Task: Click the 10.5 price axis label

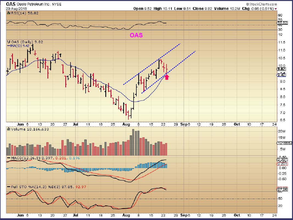Action: click(281, 58)
